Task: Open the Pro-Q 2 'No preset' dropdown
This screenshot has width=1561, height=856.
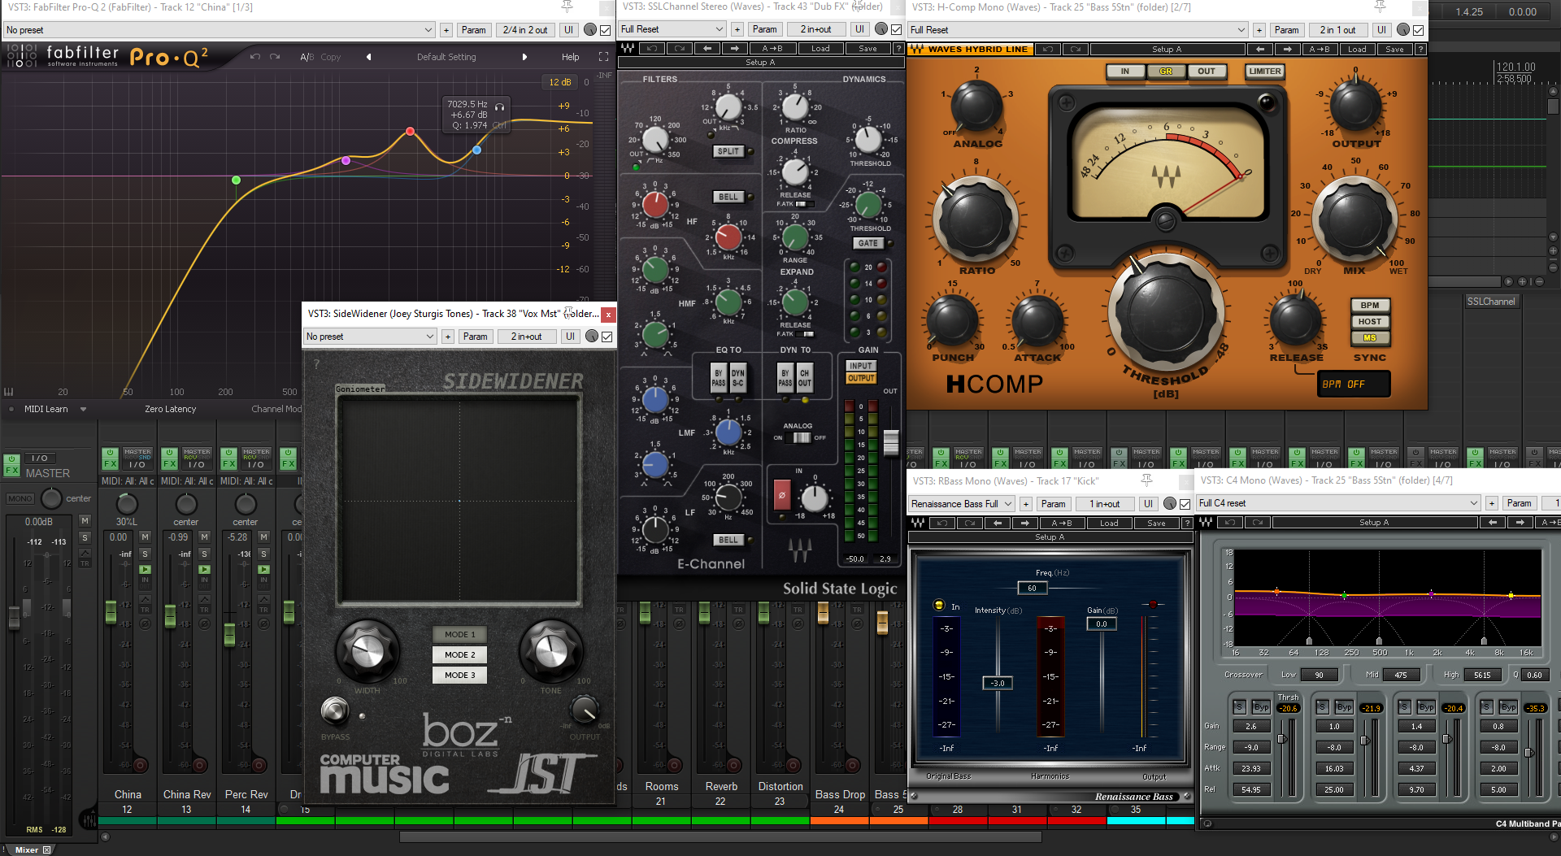Action: tap(220, 30)
